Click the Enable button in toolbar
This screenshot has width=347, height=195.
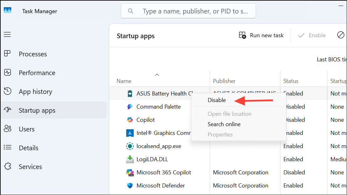click(312, 35)
